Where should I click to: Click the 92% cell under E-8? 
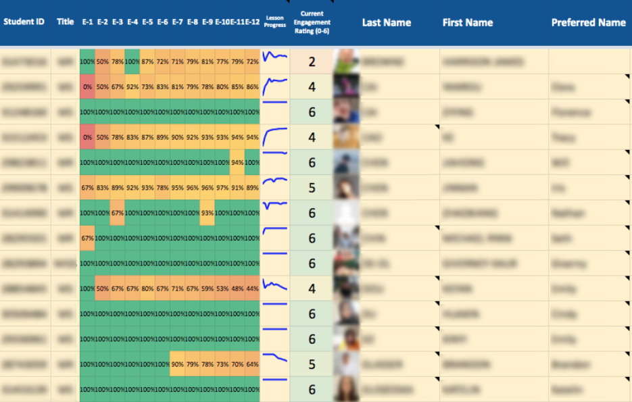click(192, 137)
